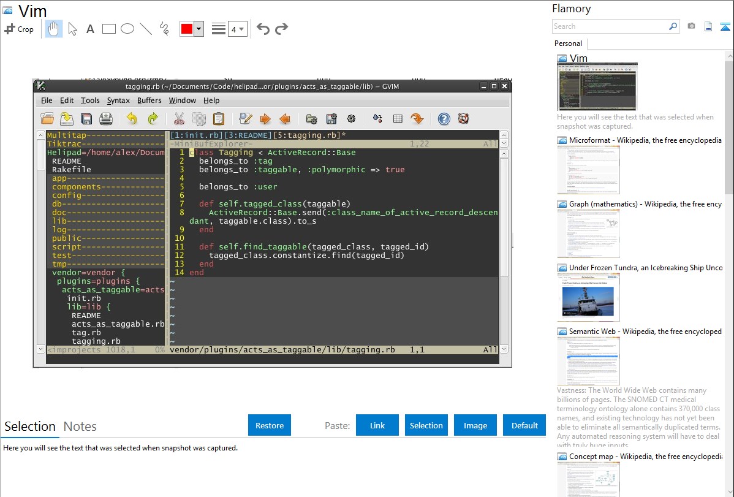The image size is (734, 497).
Task: Open the color picker dropdown arrow
Action: [x=199, y=29]
